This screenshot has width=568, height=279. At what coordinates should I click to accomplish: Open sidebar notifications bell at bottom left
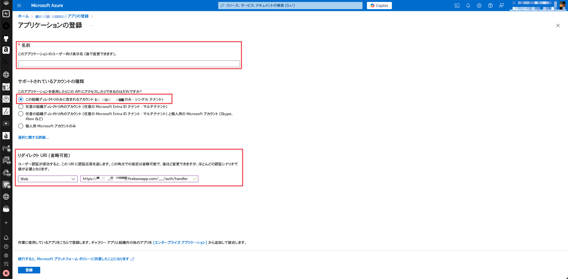[6, 238]
